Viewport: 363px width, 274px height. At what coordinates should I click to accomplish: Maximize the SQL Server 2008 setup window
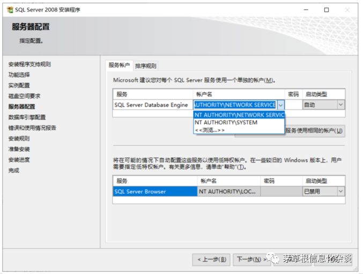tap(327, 10)
